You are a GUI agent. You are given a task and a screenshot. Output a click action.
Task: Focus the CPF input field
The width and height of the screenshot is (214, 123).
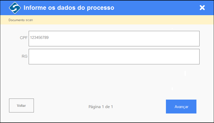[114, 39]
